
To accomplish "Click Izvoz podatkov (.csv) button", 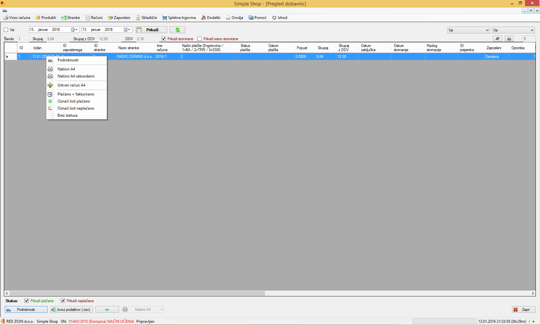I will coord(72,310).
